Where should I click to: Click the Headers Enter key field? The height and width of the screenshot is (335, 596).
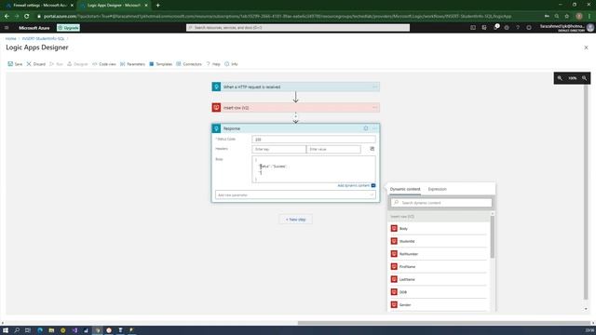(279, 149)
